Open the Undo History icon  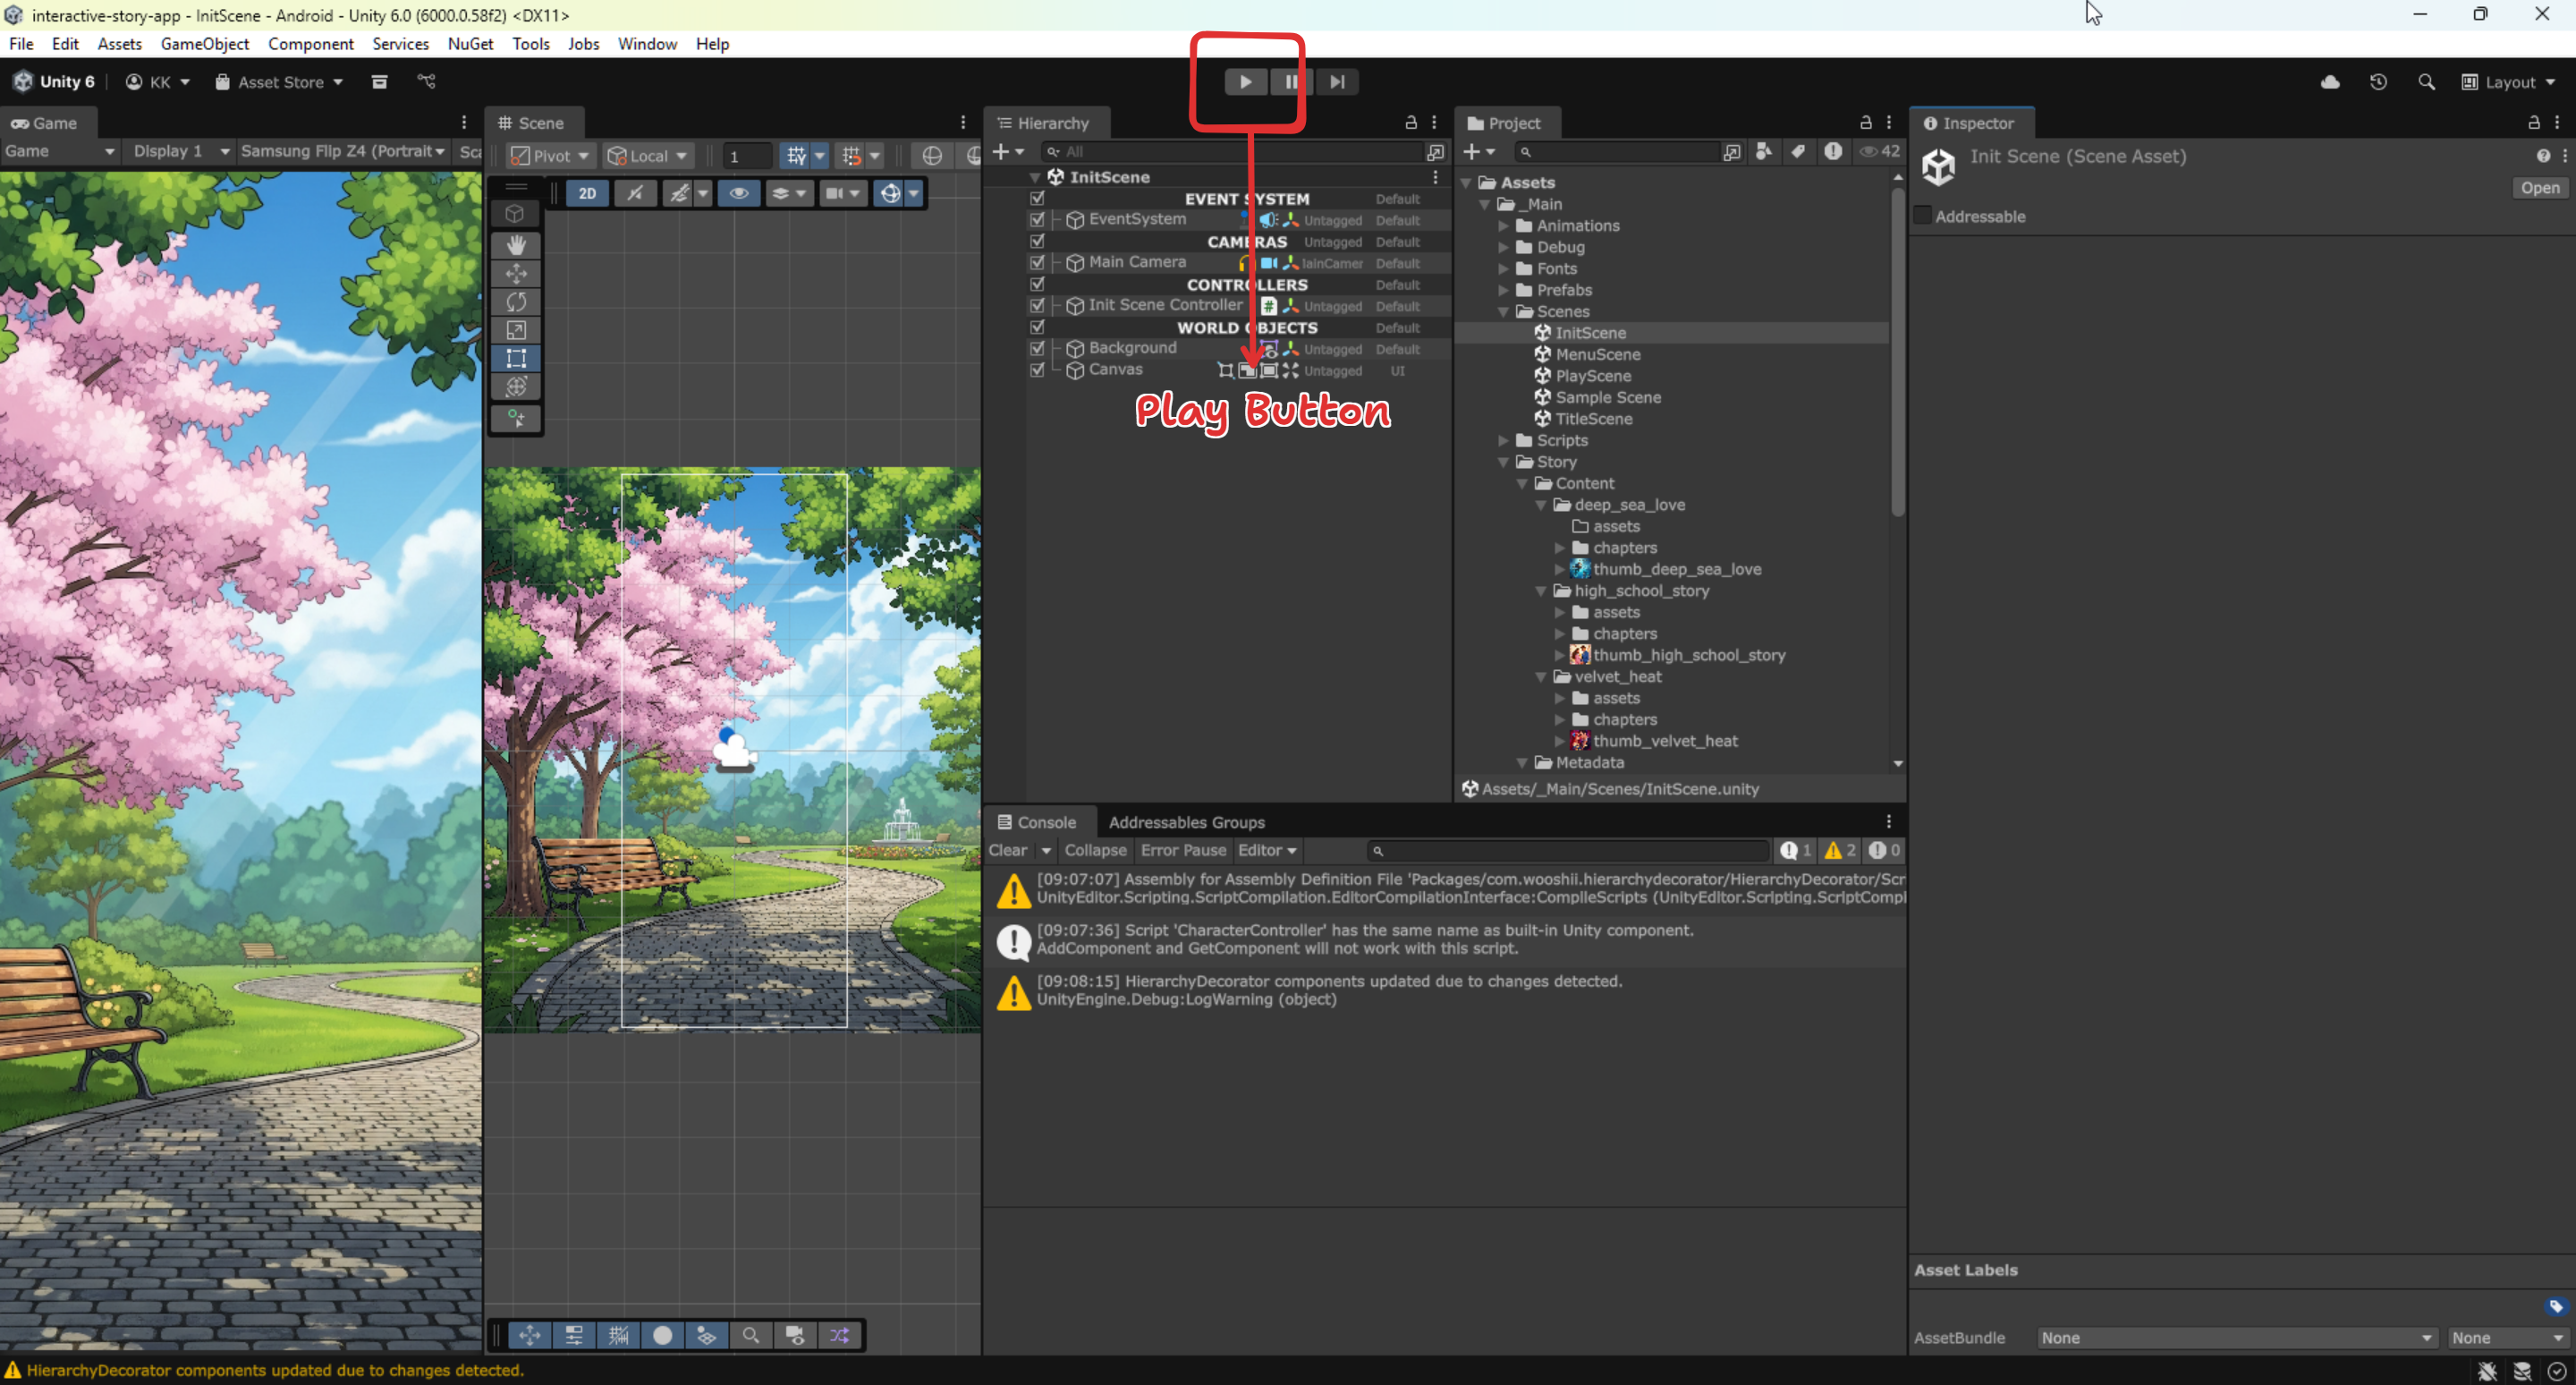(x=2378, y=82)
